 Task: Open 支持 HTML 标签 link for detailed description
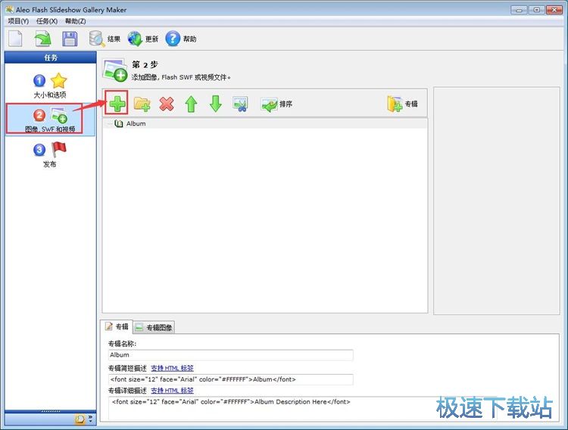click(172, 391)
